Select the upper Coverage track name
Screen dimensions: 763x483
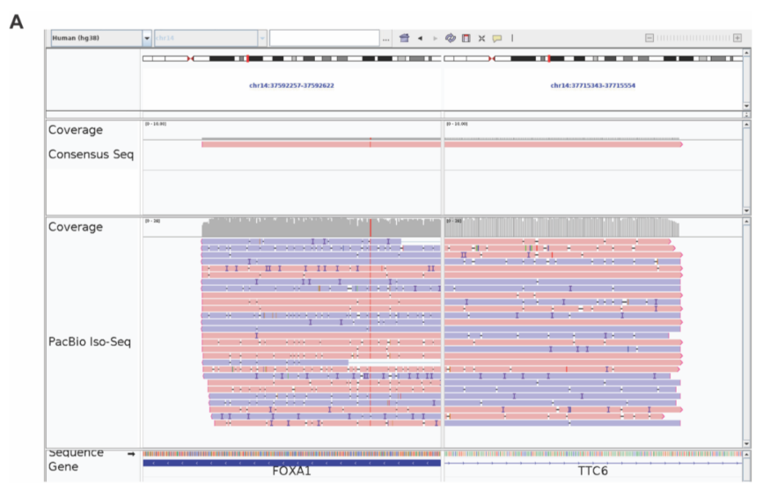click(x=76, y=130)
